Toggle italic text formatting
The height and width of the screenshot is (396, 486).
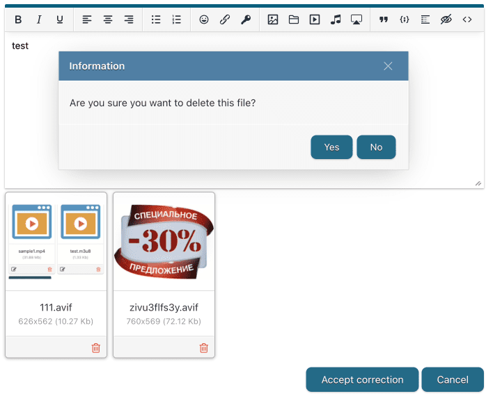(x=39, y=19)
